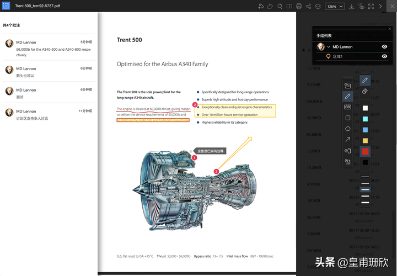Close the hand-drawing list panel
Screen dimensions: 397x276
(x=390, y=29)
